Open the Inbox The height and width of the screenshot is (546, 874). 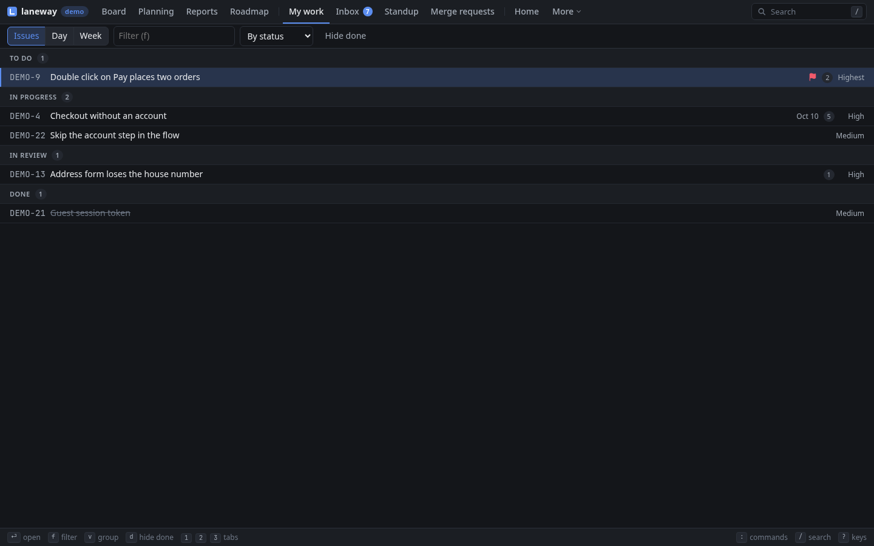coord(354,12)
